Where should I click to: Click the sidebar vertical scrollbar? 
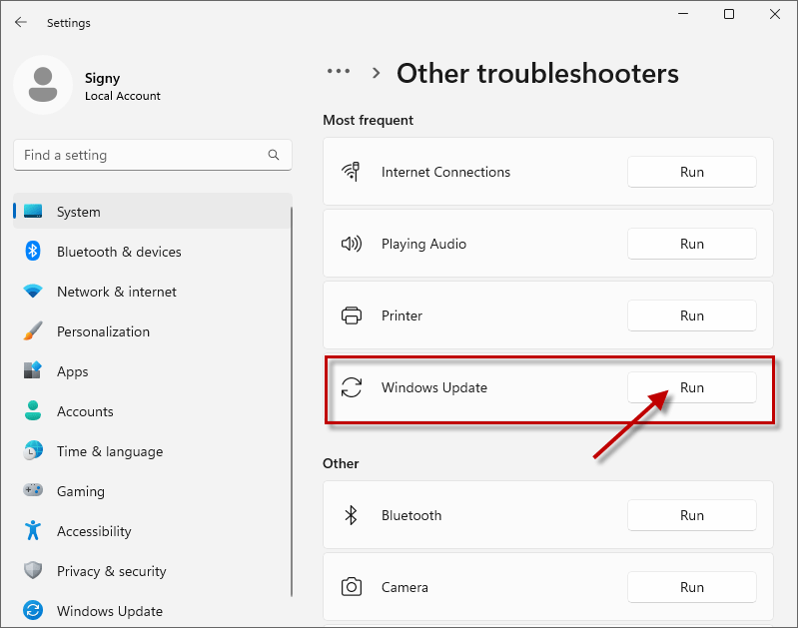[292, 401]
